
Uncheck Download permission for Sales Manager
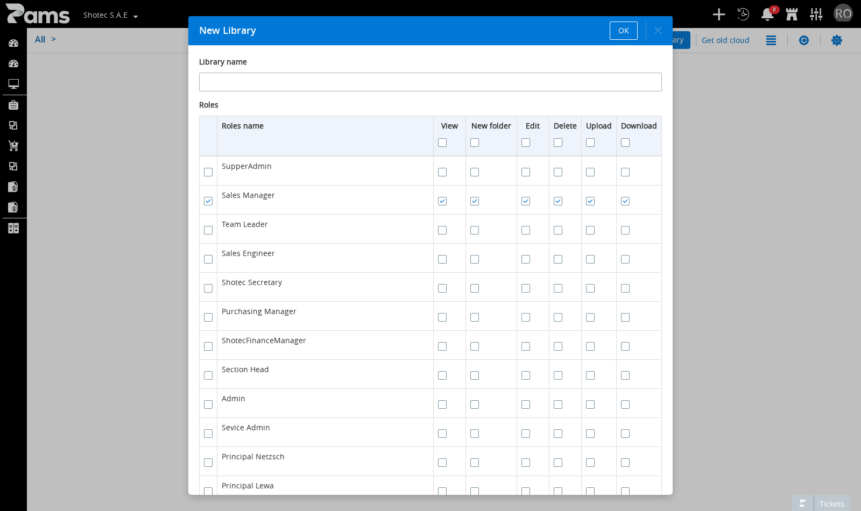tap(625, 201)
